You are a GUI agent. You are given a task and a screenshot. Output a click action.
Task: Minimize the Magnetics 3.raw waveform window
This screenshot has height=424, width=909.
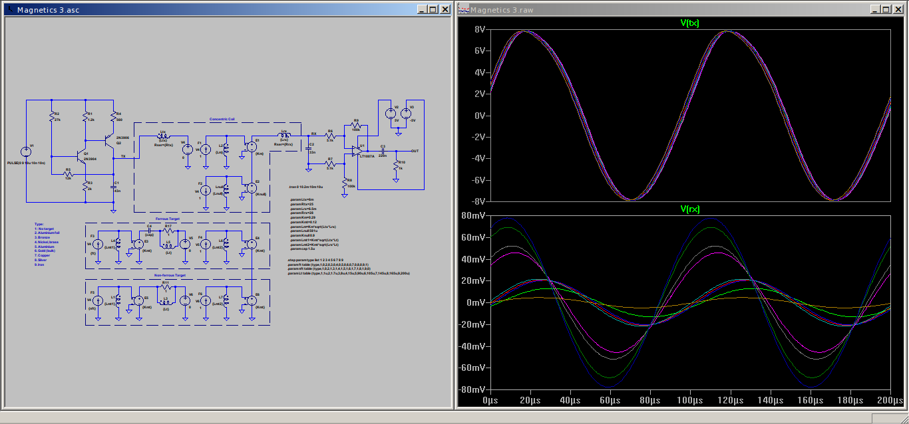pos(874,9)
